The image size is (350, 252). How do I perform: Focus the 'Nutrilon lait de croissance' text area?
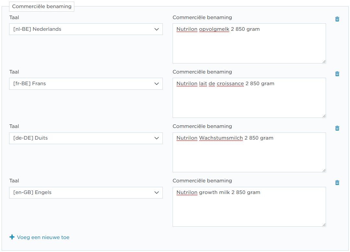(249, 98)
